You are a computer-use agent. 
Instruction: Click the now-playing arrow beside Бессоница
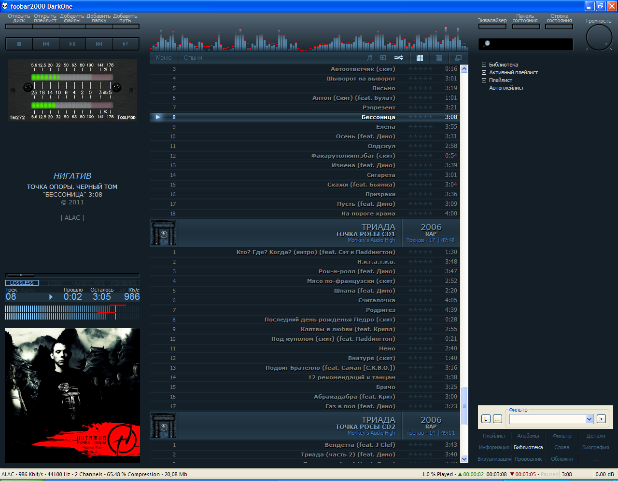(158, 117)
